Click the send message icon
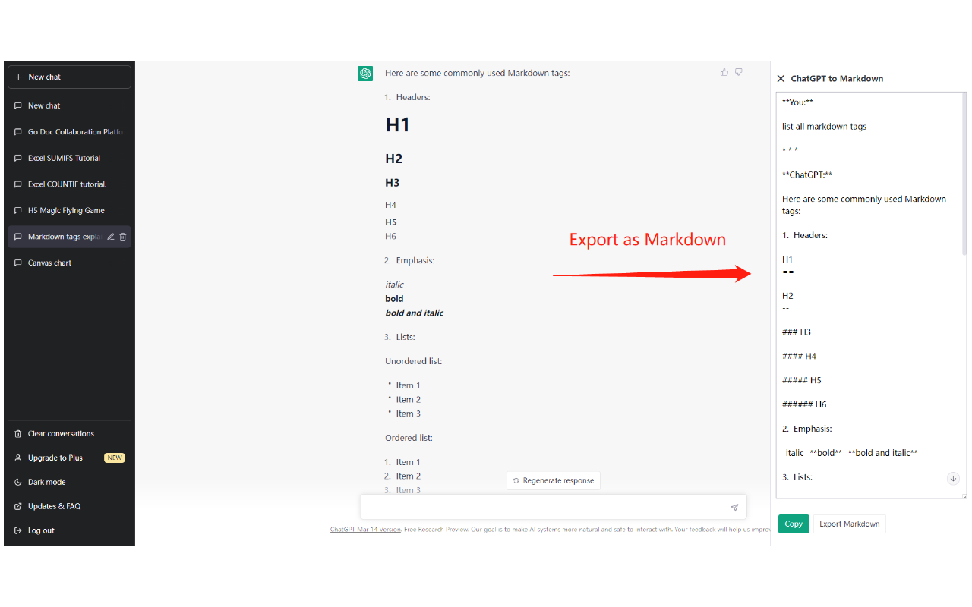The height and width of the screenshot is (607, 972). pyautogui.click(x=734, y=507)
